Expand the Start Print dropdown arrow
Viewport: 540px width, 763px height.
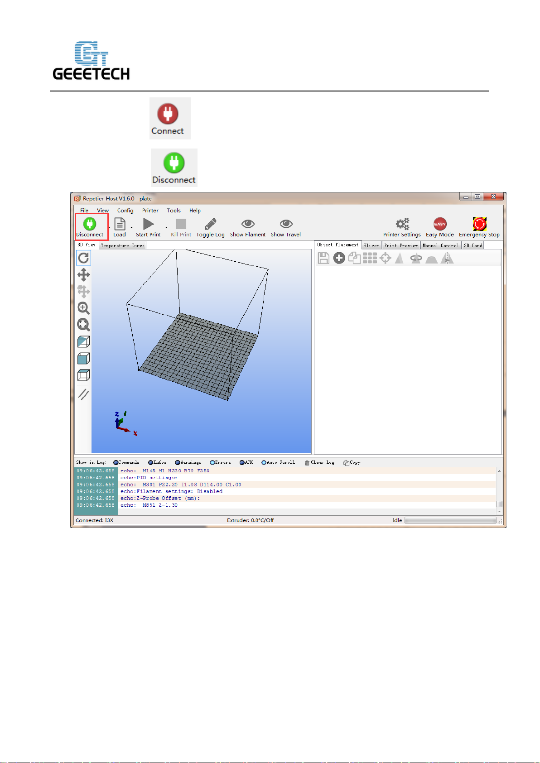(x=166, y=227)
